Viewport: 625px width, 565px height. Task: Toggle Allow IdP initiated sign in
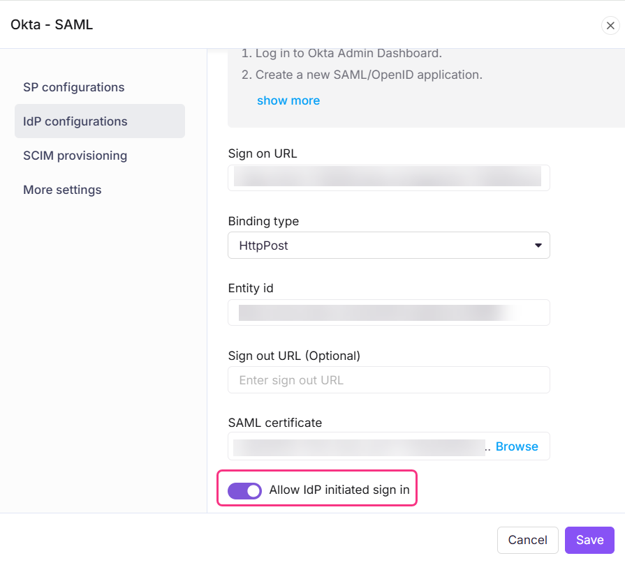point(244,490)
